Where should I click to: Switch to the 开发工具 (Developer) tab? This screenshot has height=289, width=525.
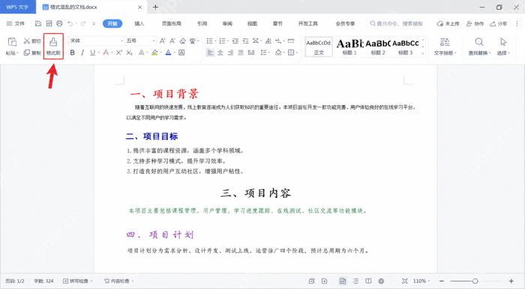coord(308,23)
